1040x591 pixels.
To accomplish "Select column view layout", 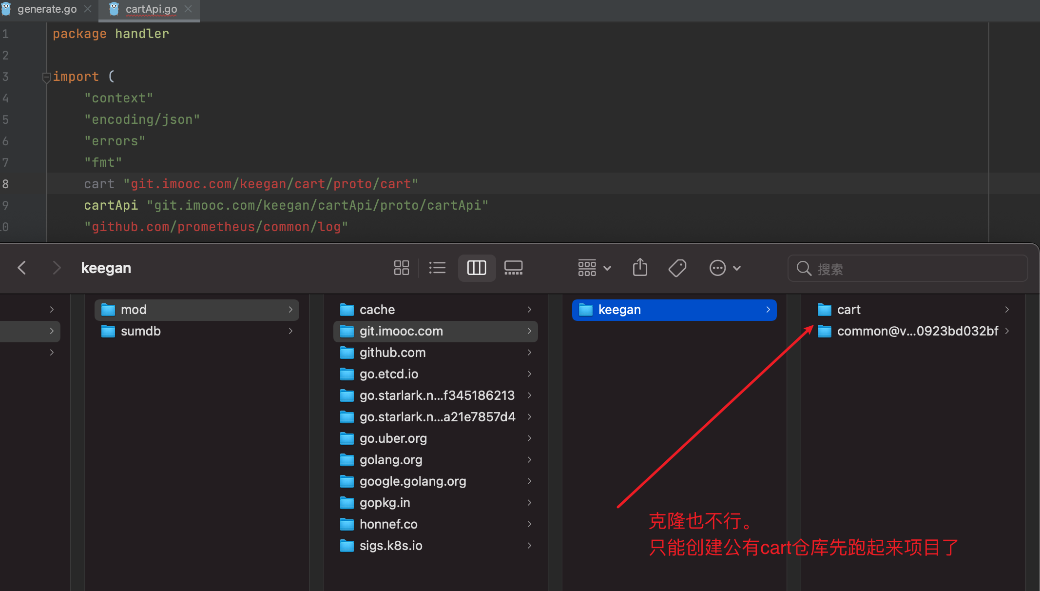I will click(x=477, y=268).
